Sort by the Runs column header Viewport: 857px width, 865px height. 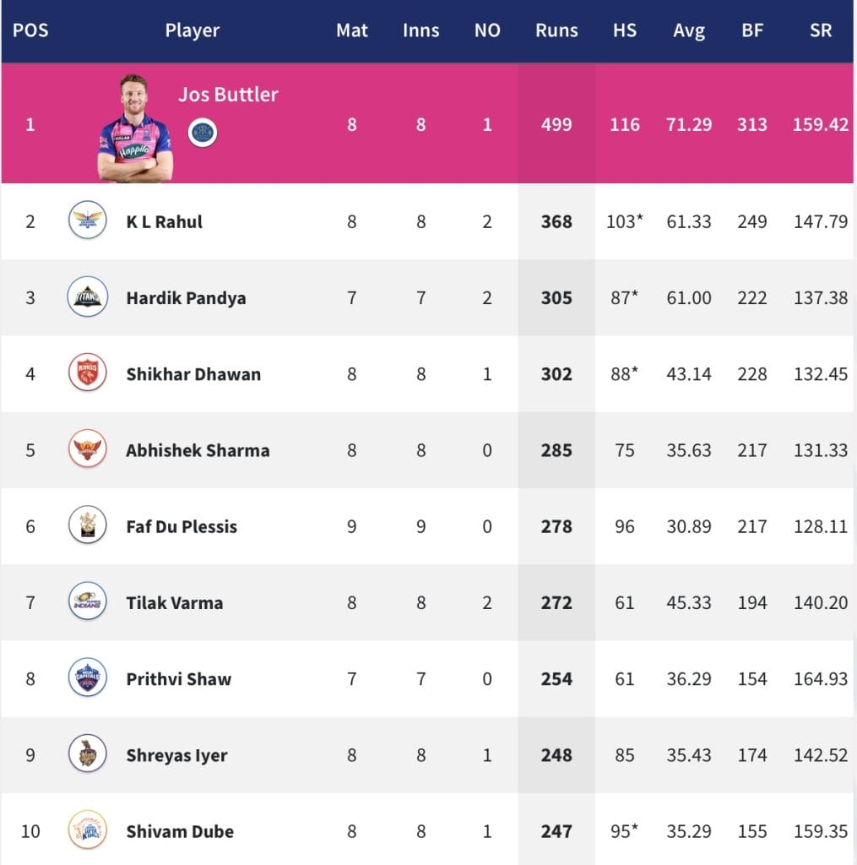[556, 30]
